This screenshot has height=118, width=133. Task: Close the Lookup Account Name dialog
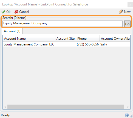pos(130,5)
